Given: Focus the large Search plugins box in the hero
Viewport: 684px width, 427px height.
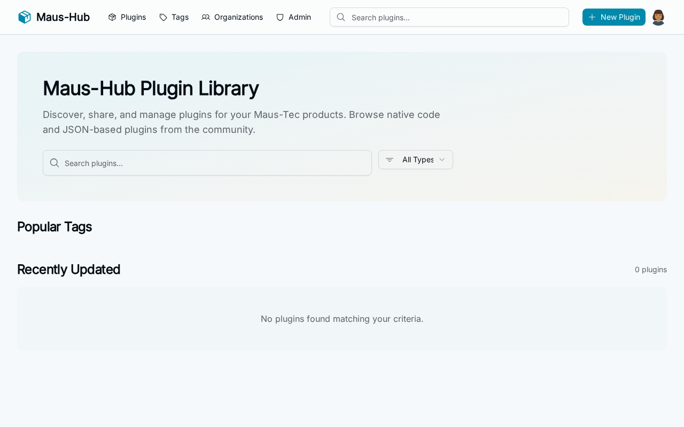Looking at the screenshot, I should [214, 163].
